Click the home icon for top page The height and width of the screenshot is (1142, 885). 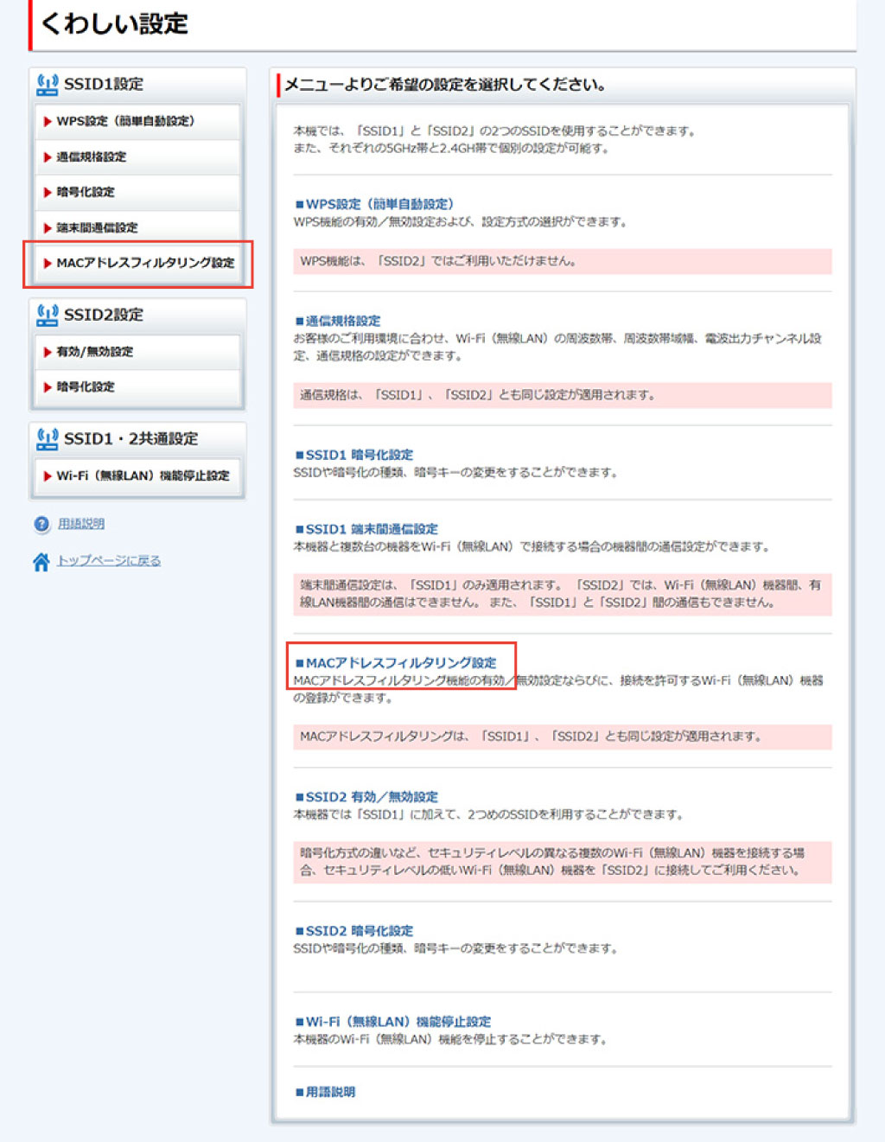click(41, 562)
